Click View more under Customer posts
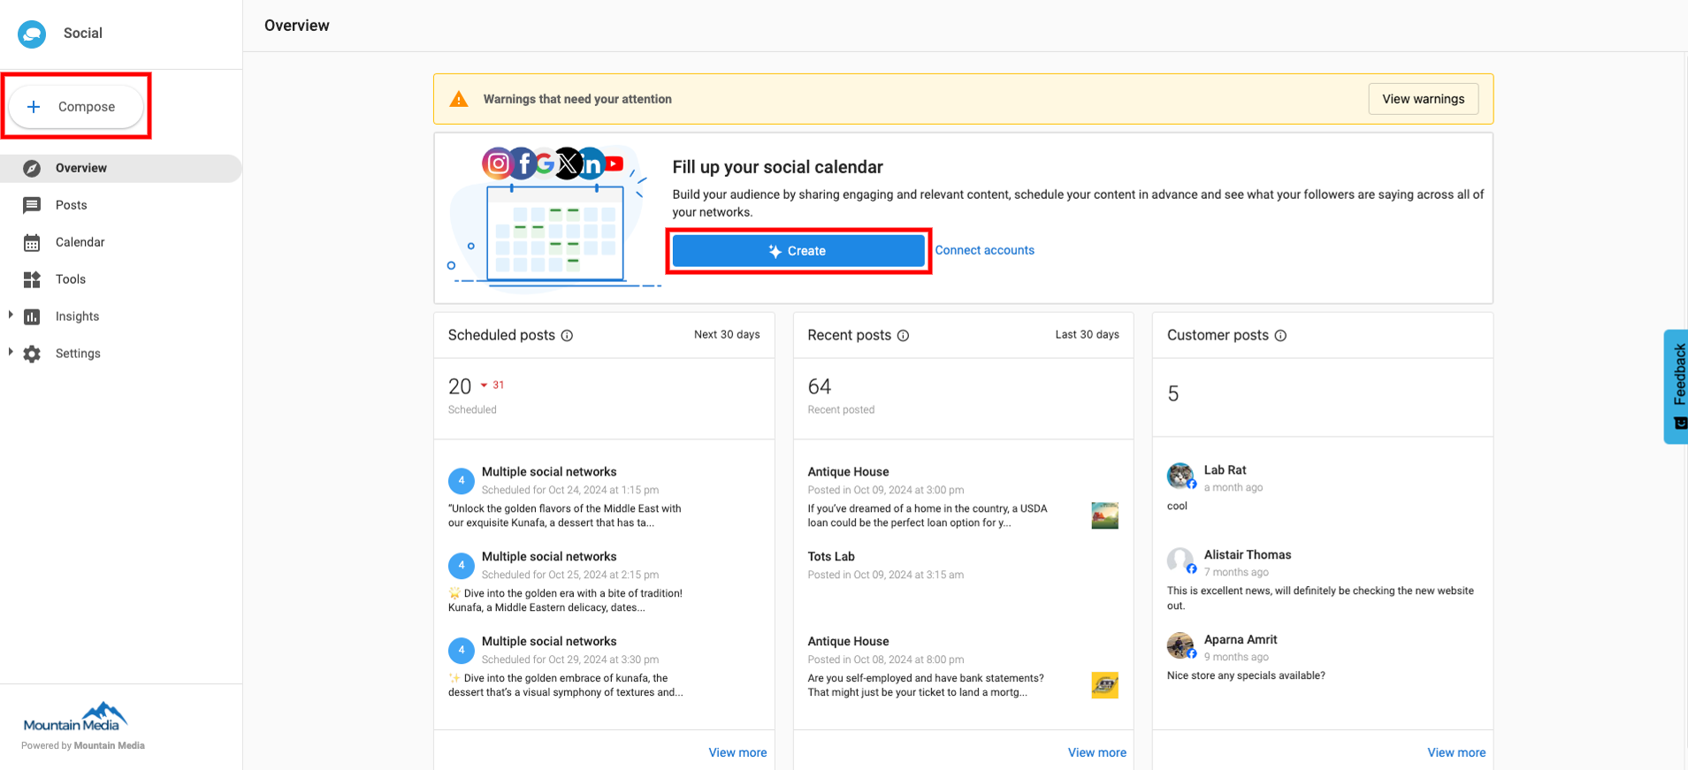This screenshot has height=770, width=1688. pyautogui.click(x=1456, y=752)
